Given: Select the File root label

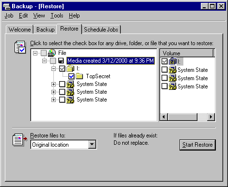Looking at the screenshot, I should (62, 53).
